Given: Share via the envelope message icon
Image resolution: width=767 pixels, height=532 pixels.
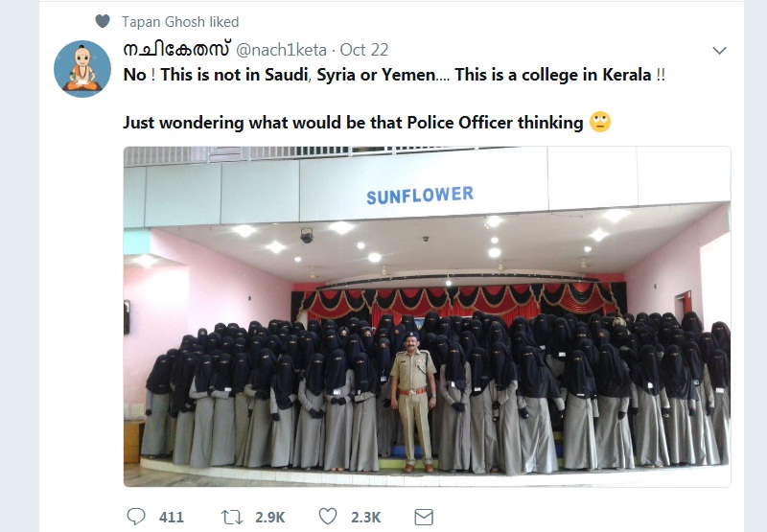Looking at the screenshot, I should point(423,517).
